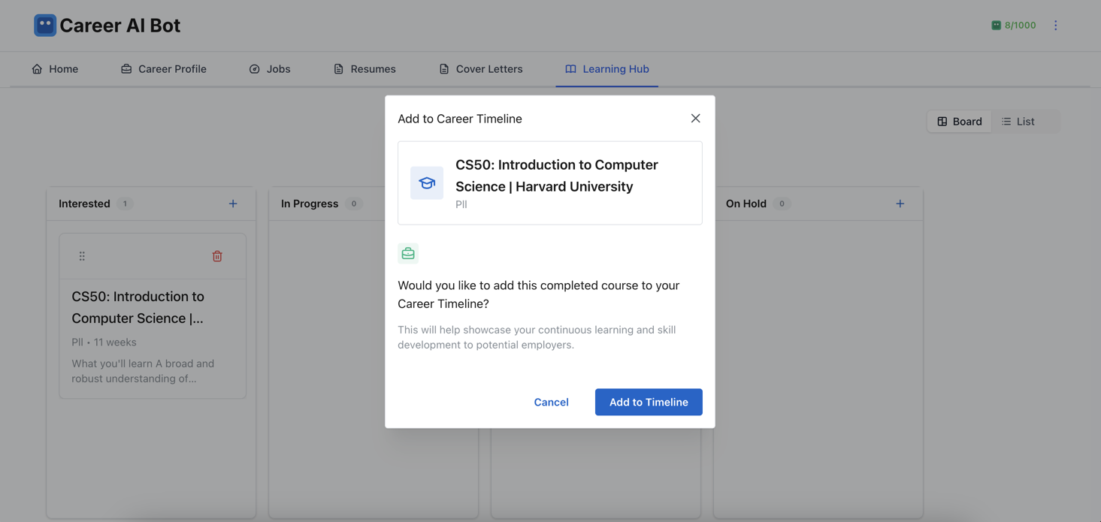
Task: Click the 'This will help showcase' helper text
Action: (x=537, y=337)
